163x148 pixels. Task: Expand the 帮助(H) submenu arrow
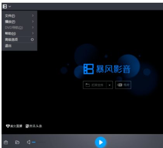pyautogui.click(x=33, y=33)
